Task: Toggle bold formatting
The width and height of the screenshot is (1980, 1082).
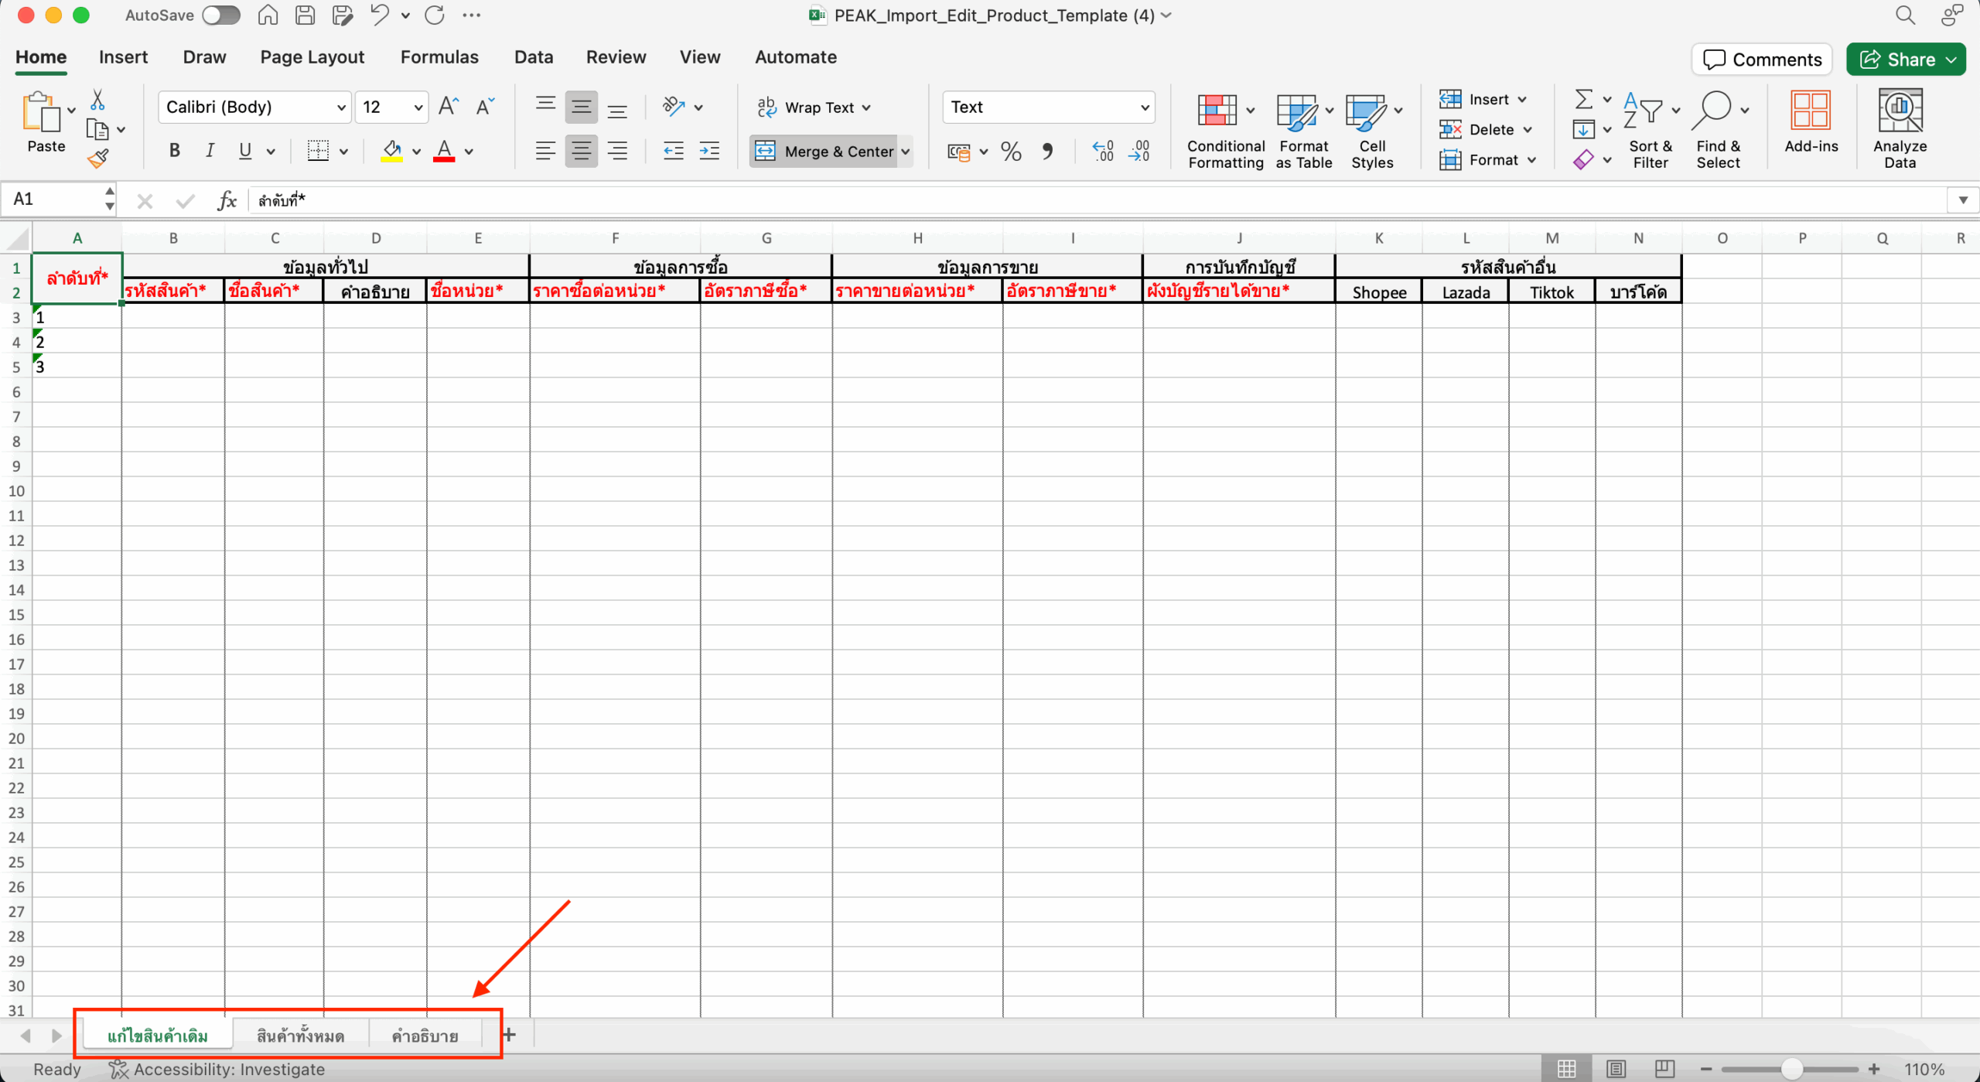Action: [x=173, y=150]
